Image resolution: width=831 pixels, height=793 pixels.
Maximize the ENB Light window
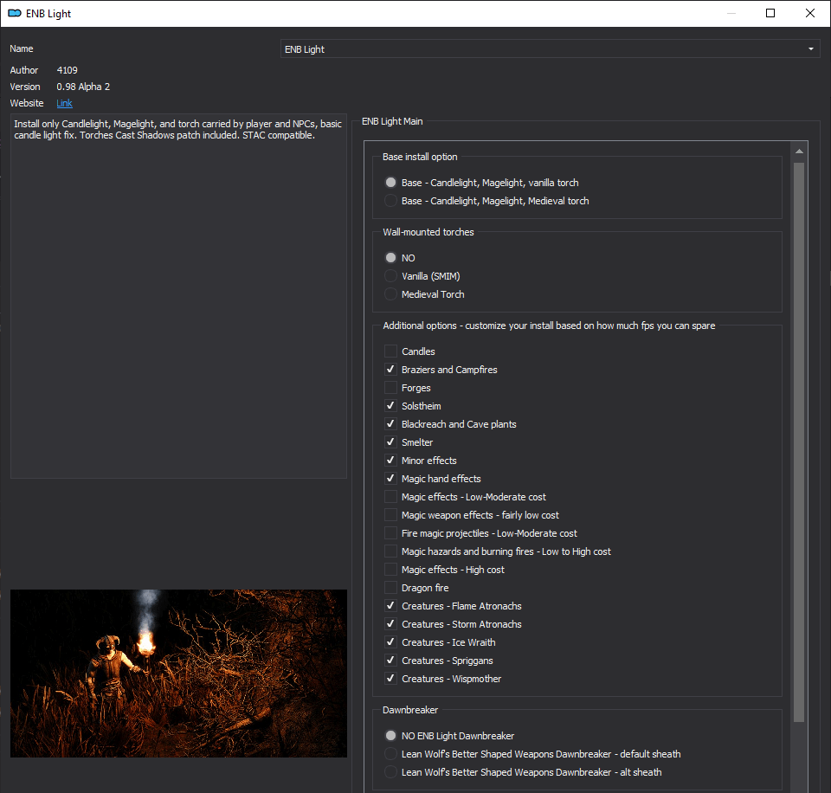click(x=770, y=13)
